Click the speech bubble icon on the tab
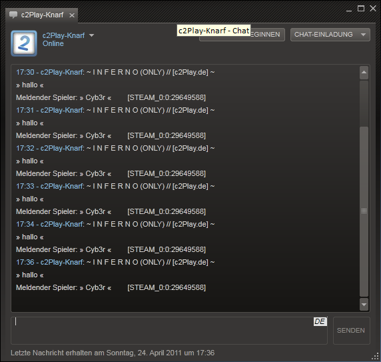 [13, 15]
